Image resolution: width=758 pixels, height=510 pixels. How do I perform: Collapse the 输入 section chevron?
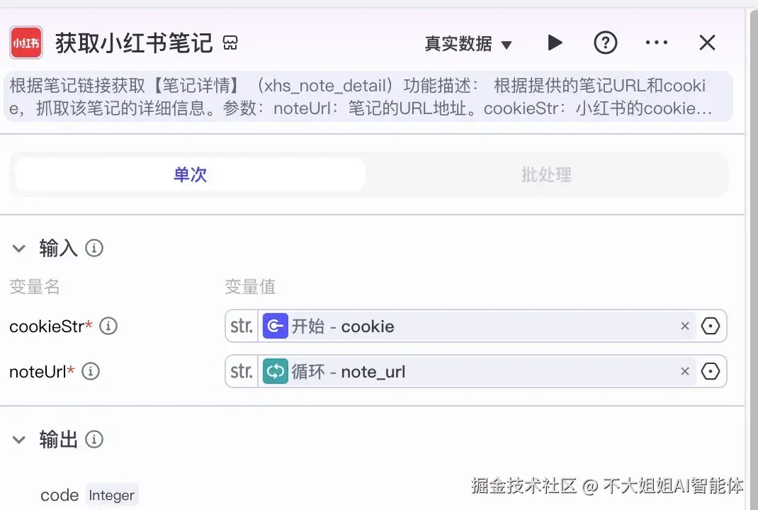point(19,248)
